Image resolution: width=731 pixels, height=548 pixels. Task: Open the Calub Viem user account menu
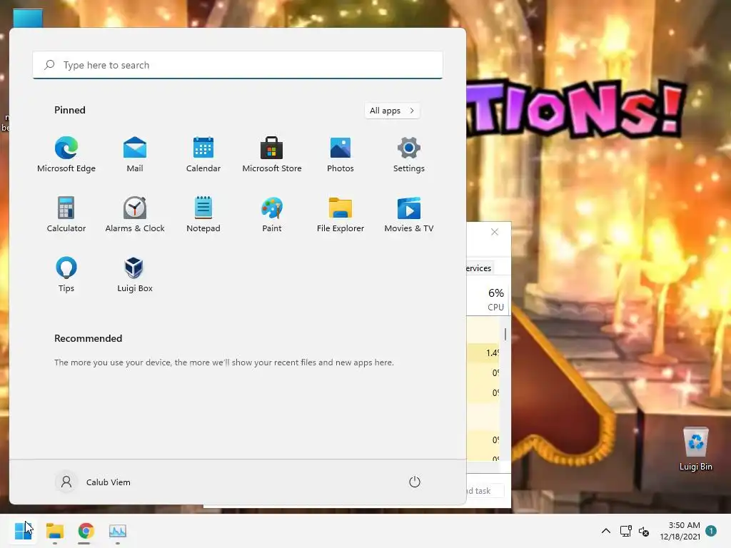pos(93,482)
